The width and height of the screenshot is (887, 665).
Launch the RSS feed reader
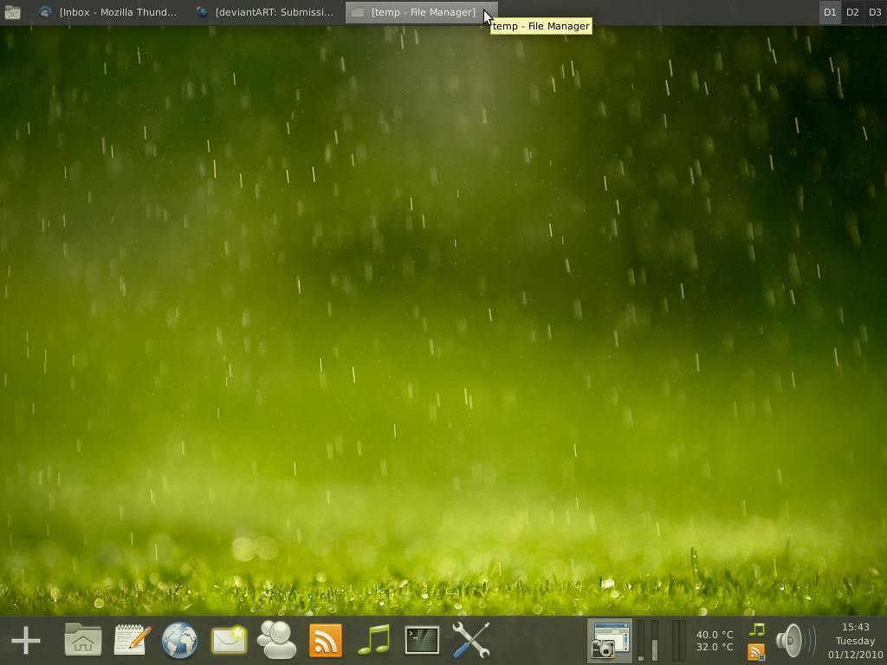click(x=327, y=641)
